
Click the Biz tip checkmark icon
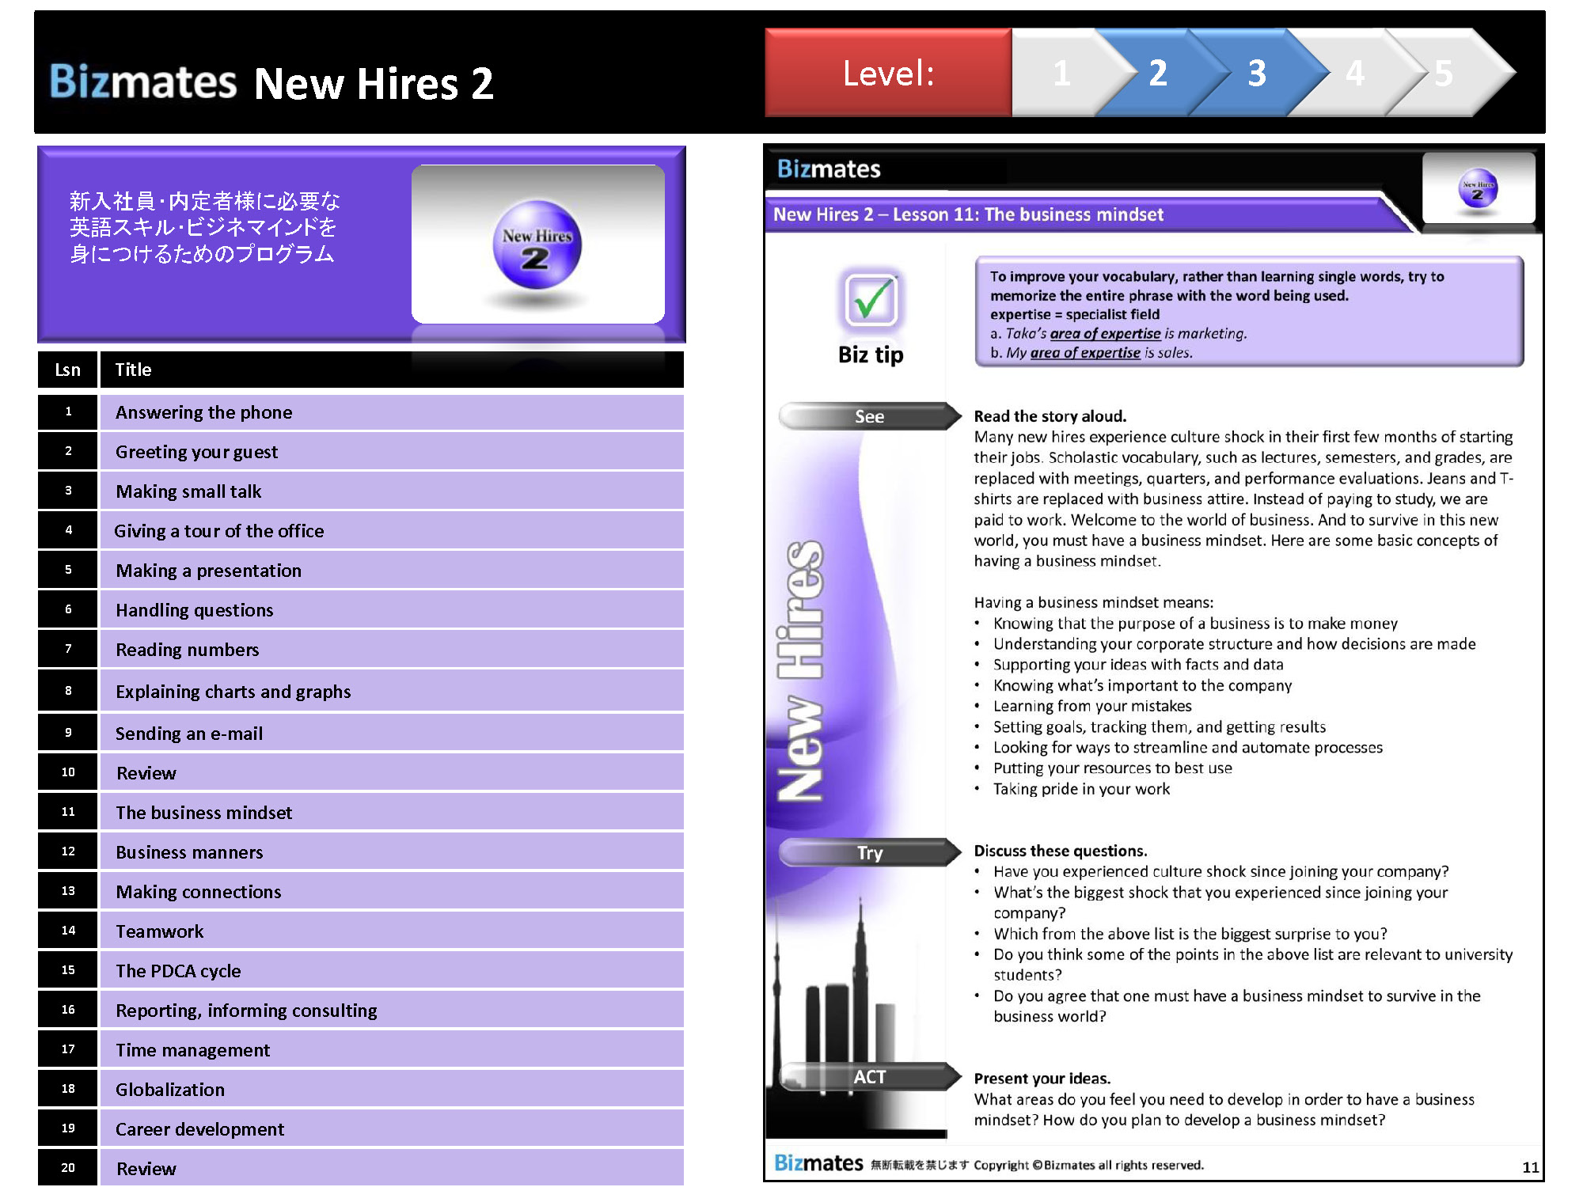871,300
